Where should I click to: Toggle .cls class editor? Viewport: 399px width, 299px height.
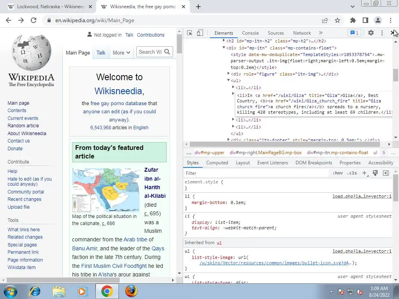[x=352, y=173]
